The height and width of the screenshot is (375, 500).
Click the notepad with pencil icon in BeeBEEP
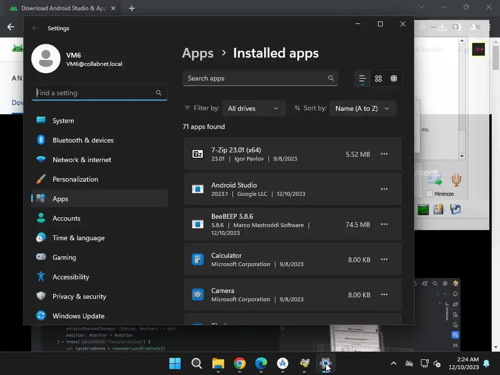438,209
